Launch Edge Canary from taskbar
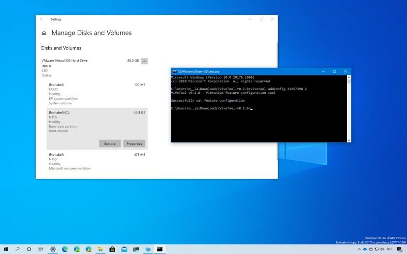This screenshot has height=254, width=407. point(89,249)
